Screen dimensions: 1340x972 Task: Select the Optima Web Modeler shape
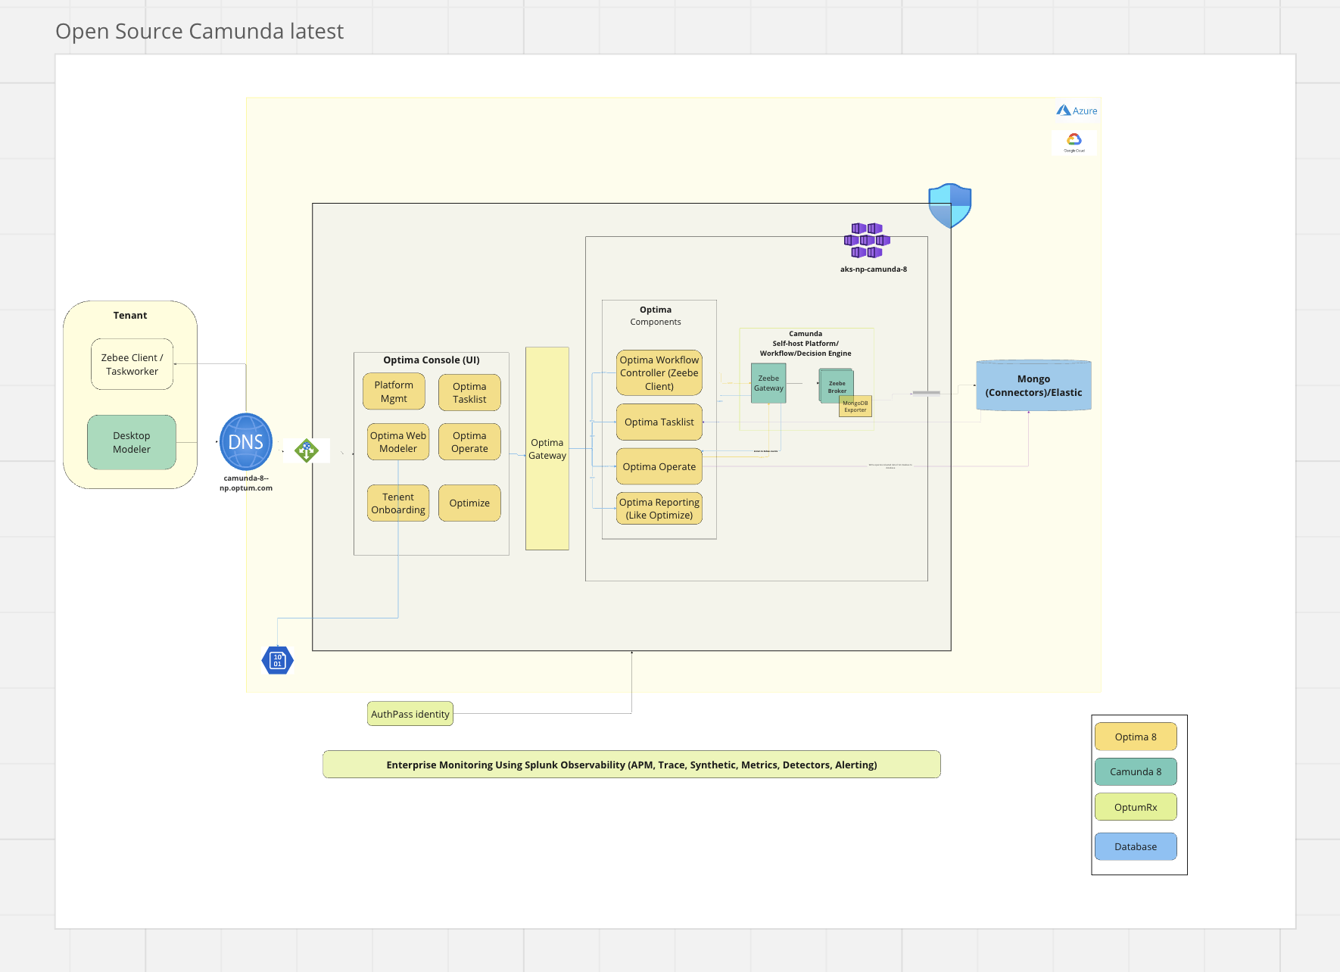pyautogui.click(x=398, y=442)
